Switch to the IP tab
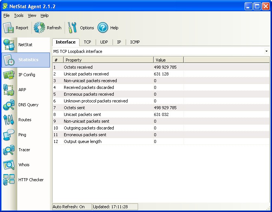The height and width of the screenshot is (212, 272). (x=119, y=42)
